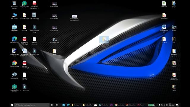Viewport: 190px width, 107px height.
Task: Click the taskbar clock and date
Action: point(171,105)
